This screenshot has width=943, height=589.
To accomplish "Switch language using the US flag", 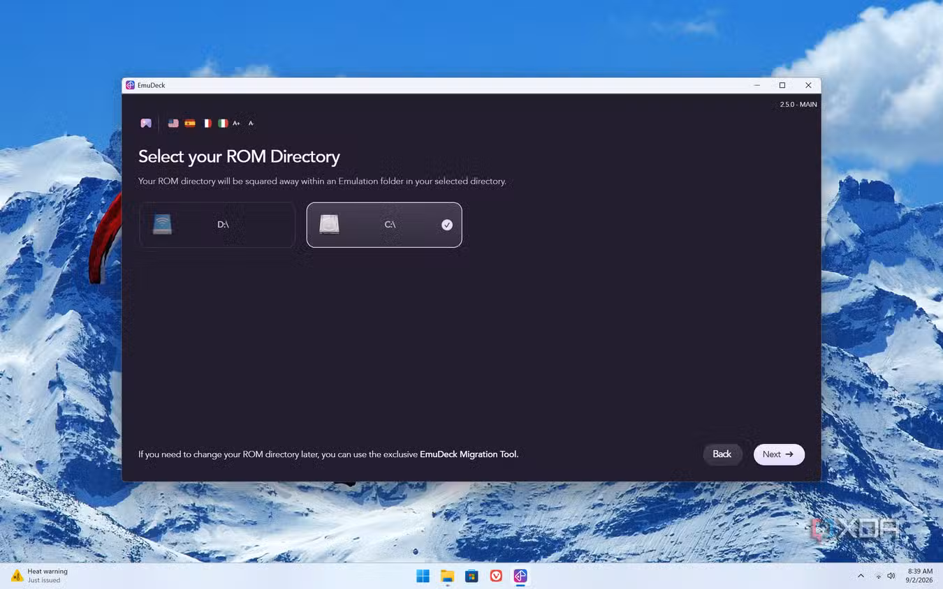I will (173, 123).
